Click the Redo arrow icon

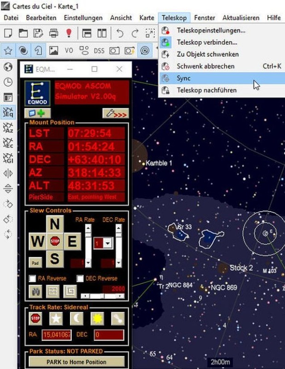pos(135,33)
